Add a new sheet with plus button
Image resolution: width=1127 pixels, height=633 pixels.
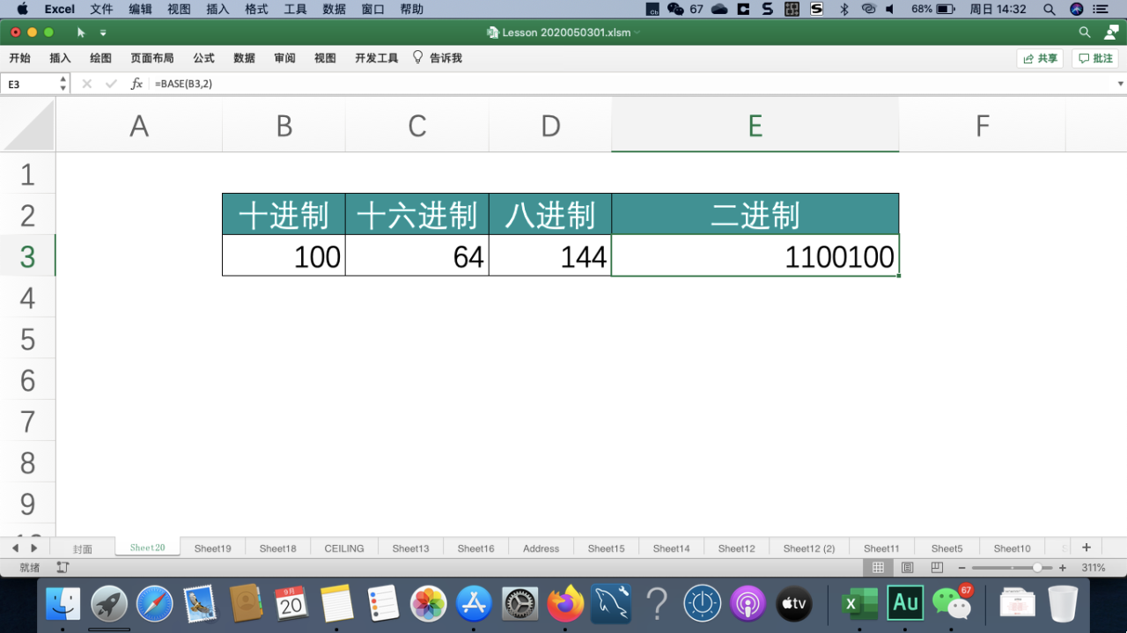click(x=1086, y=547)
